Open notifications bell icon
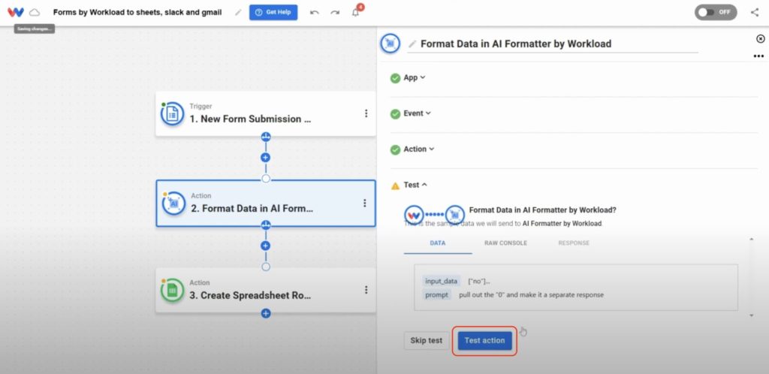This screenshot has height=374, width=769. pyautogui.click(x=356, y=12)
